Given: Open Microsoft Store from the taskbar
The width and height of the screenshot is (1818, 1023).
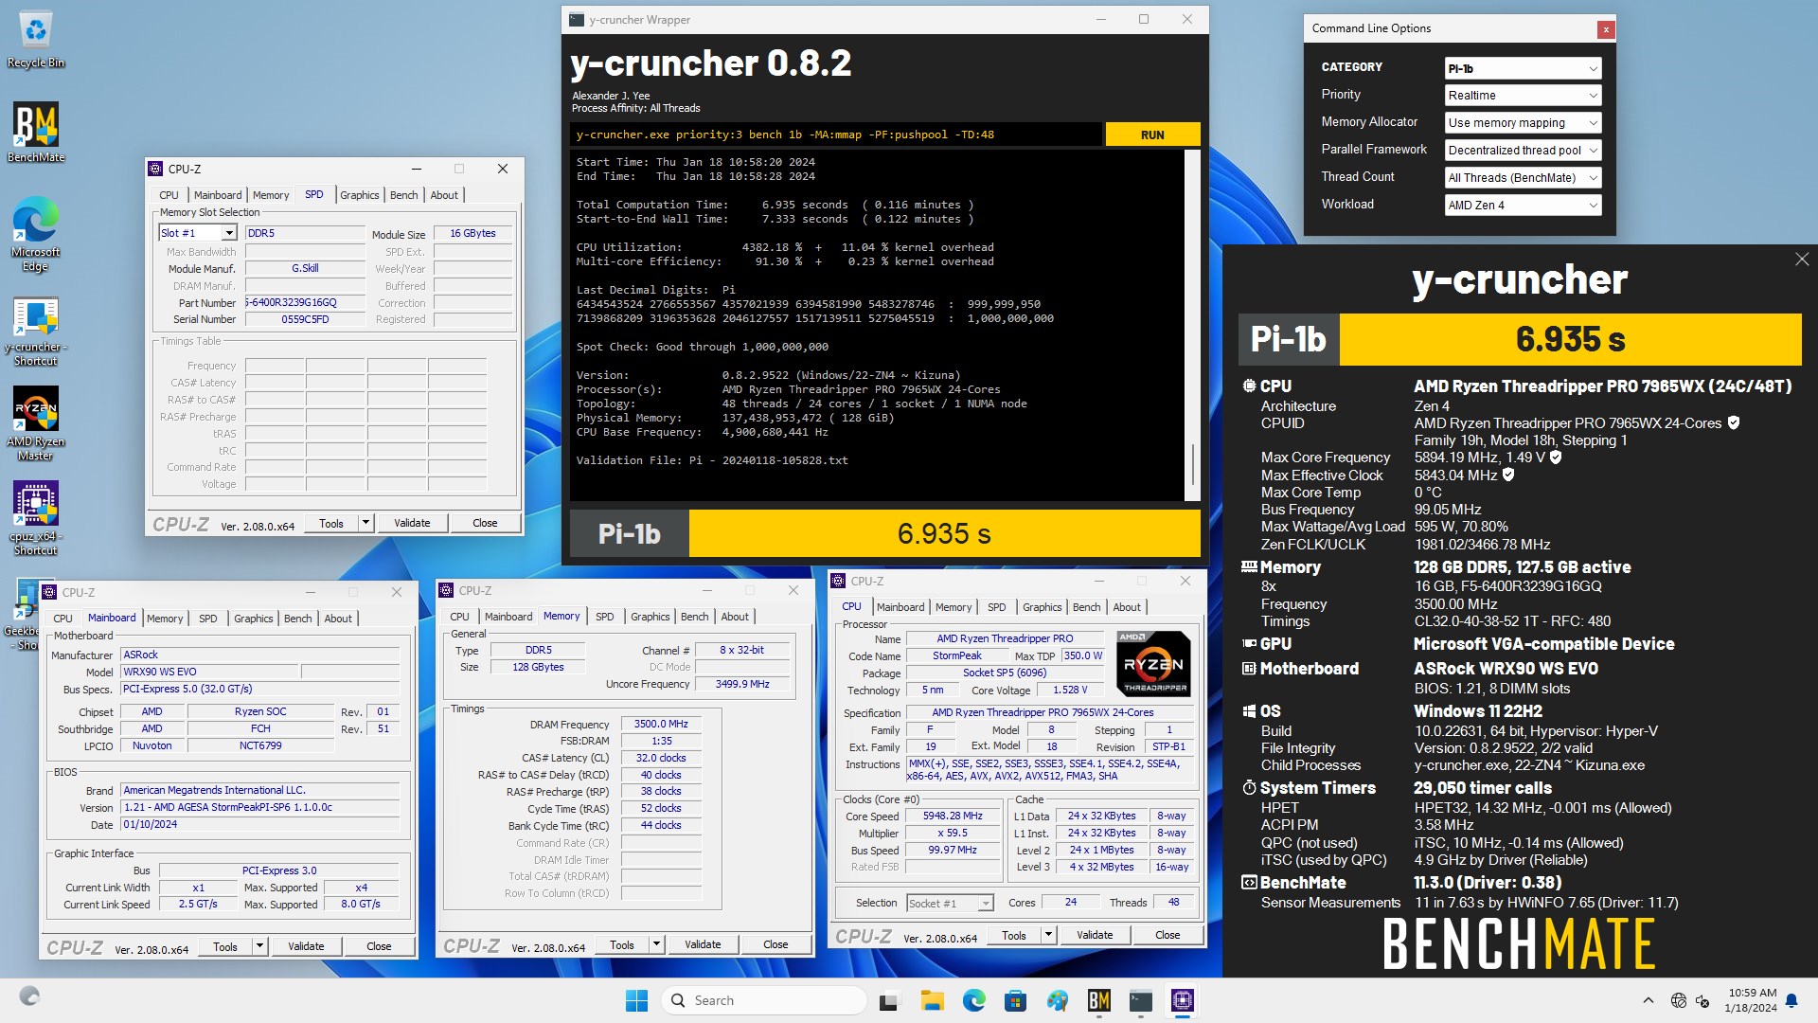Looking at the screenshot, I should pos(1015,1000).
